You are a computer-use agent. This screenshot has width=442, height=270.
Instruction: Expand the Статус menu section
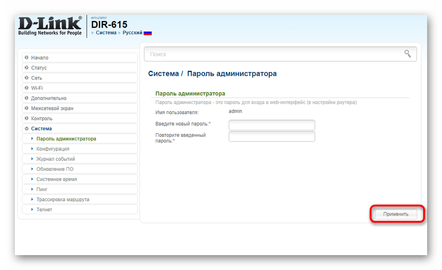click(x=80, y=67)
